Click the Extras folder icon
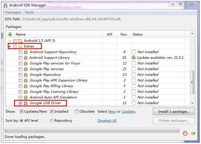Viewport: 201px width, 144px height. [20, 46]
